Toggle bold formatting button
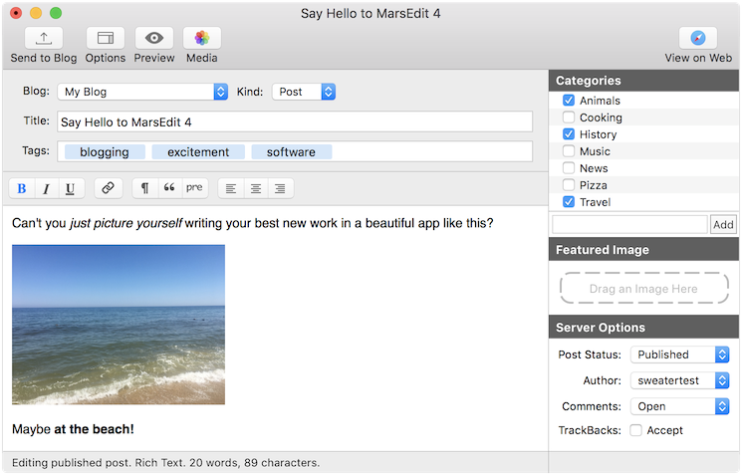Image resolution: width=742 pixels, height=475 pixels. [21, 188]
